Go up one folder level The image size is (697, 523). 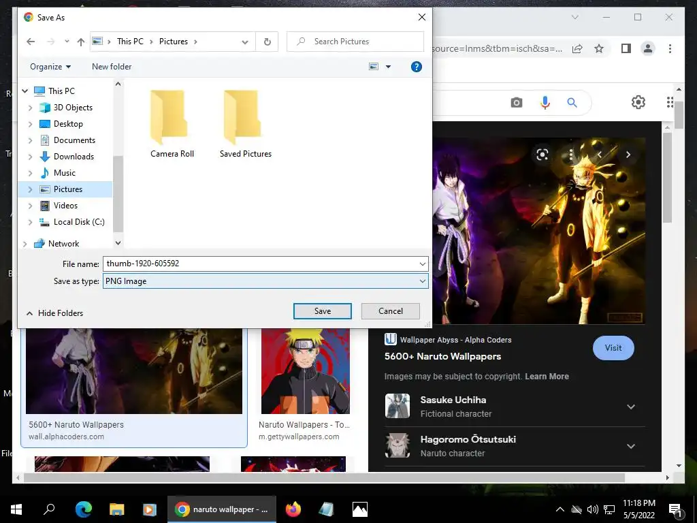tap(80, 42)
